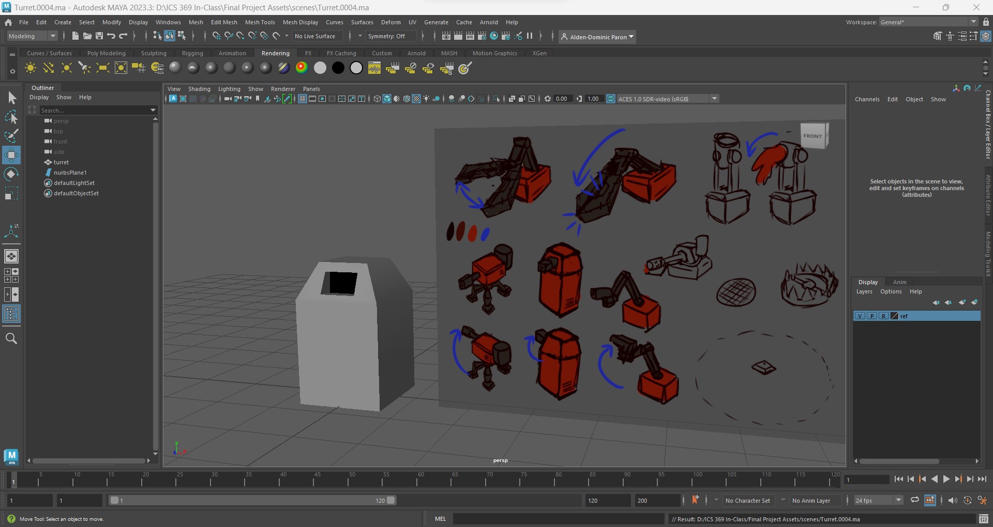Switch to the Anim layer tab

pos(899,282)
